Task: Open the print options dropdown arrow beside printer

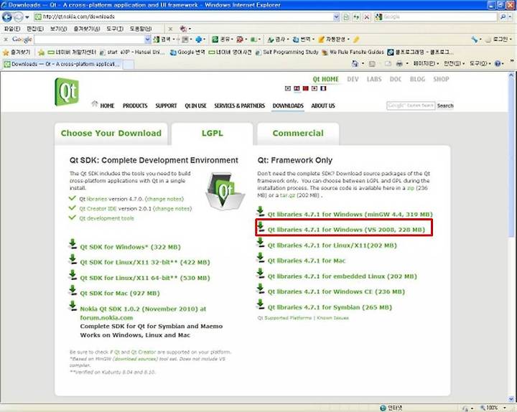Action: 407,64
